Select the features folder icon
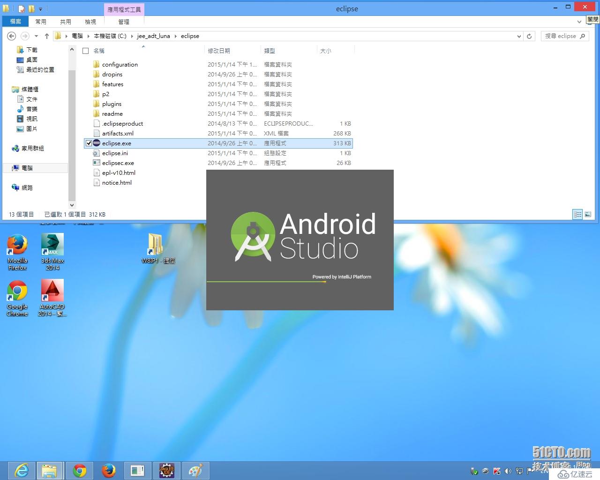The width and height of the screenshot is (600, 480). [x=96, y=84]
